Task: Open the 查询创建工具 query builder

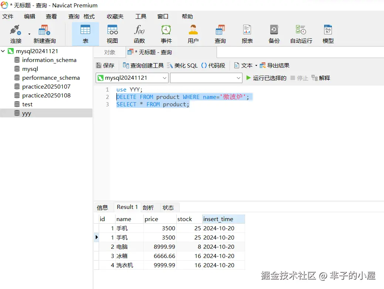Action: (143, 65)
